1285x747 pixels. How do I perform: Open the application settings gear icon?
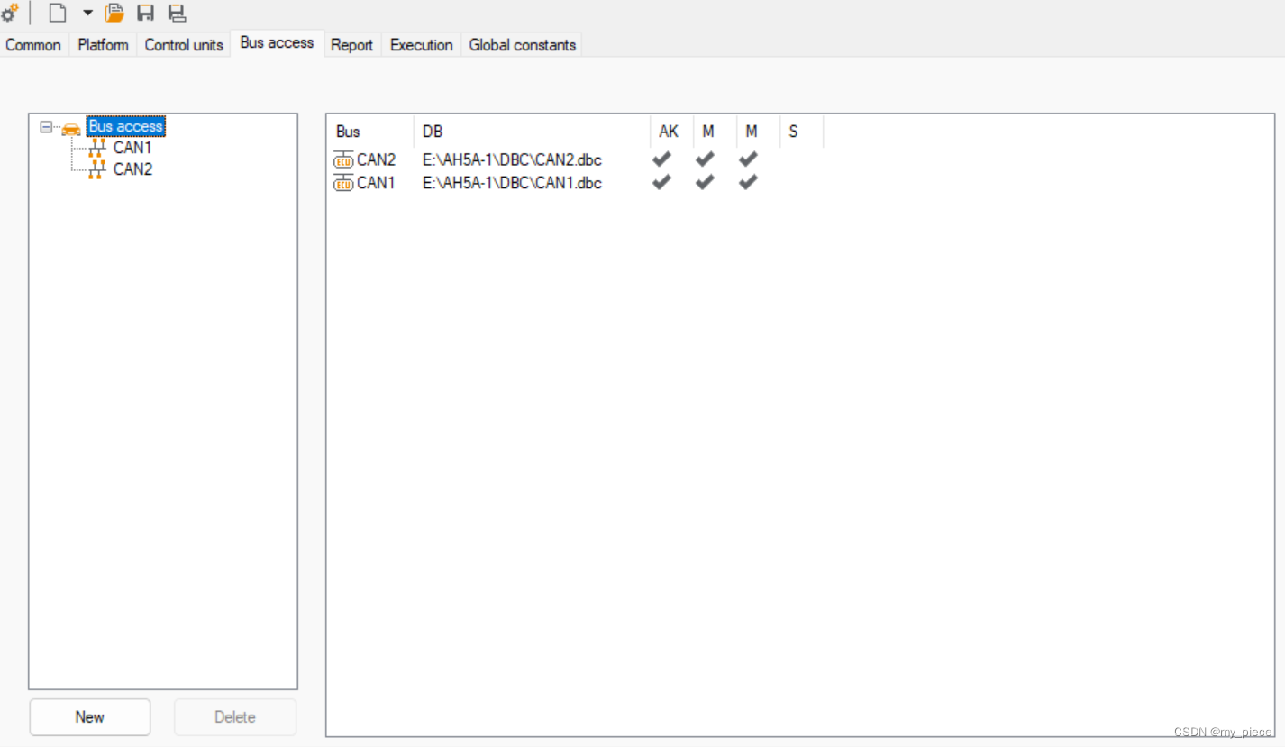10,12
